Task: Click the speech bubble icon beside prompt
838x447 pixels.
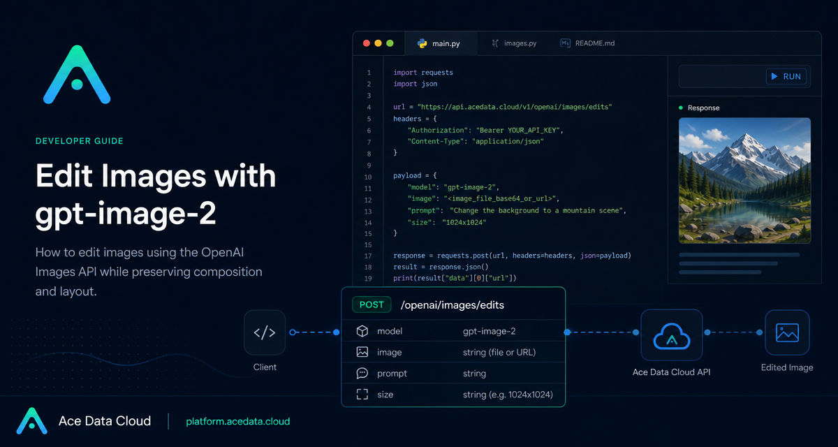Action: coord(362,373)
